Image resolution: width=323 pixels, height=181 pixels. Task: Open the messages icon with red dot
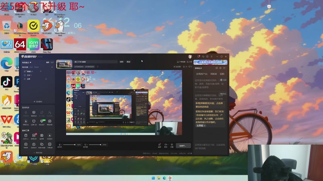point(199,56)
